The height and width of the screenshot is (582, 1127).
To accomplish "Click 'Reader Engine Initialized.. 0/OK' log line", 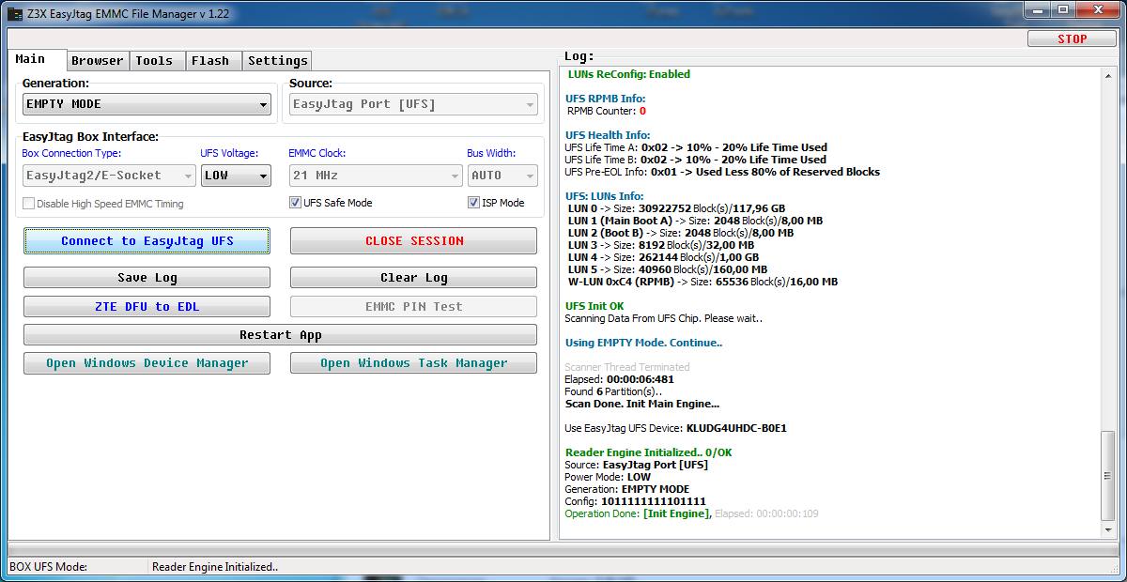I will (649, 452).
